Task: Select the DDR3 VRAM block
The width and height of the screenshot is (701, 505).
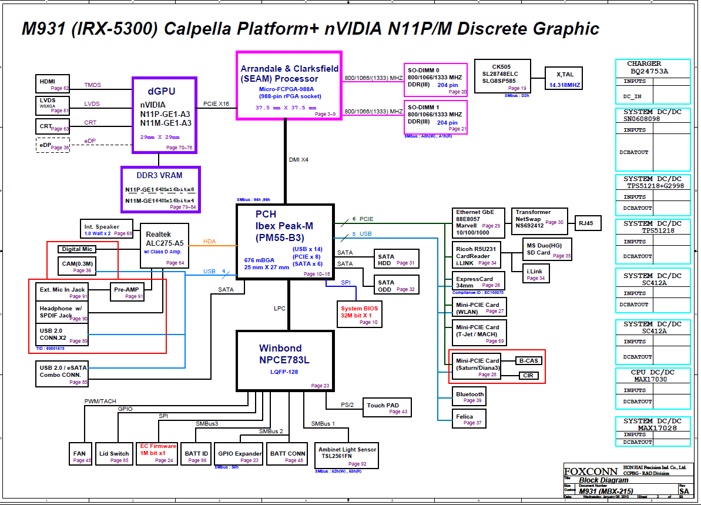Action: point(160,189)
